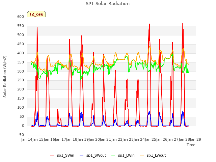Toggle sp1_LWout series in legend
216x162 pixels.
point(153,156)
